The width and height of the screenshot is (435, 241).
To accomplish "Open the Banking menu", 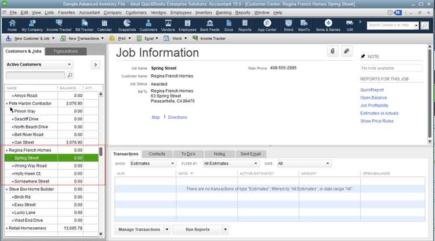I will 224,13.
